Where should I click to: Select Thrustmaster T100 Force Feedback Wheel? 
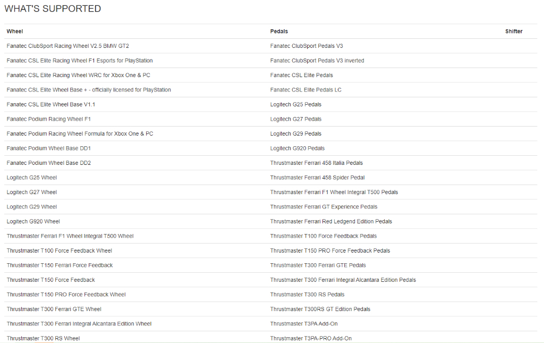(x=59, y=250)
